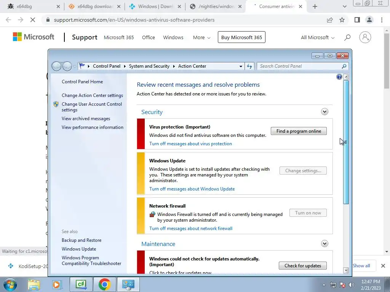Open the search icon on Microsoft Support
390x292 pixels.
click(347, 38)
